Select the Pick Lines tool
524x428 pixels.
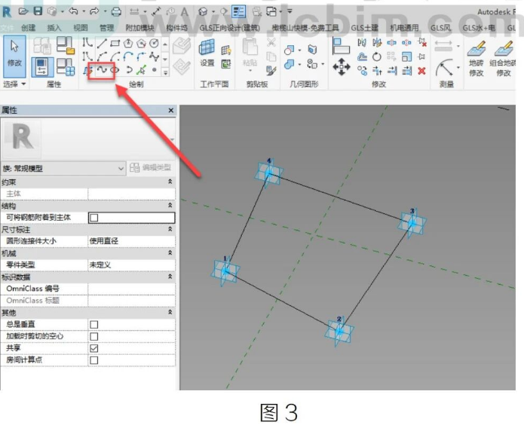[x=141, y=70]
